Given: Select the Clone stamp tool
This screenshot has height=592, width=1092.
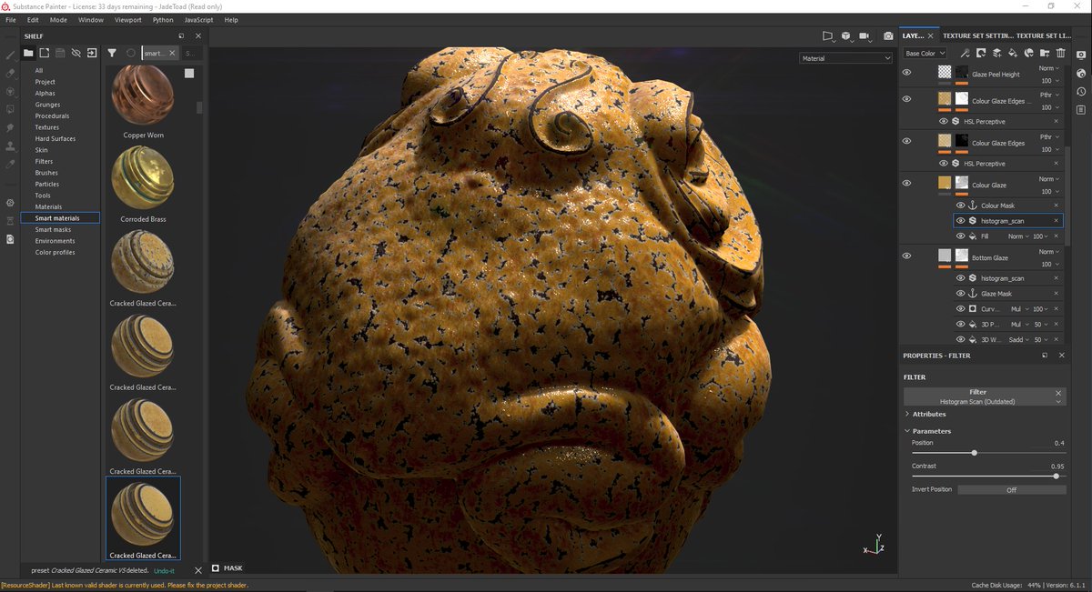Looking at the screenshot, I should (x=10, y=145).
